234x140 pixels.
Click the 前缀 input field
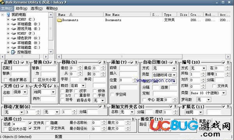click(x=129, y=68)
